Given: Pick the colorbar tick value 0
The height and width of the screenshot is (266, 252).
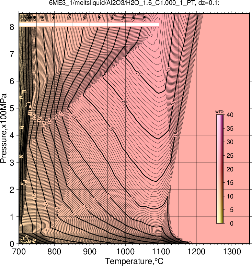Looking at the screenshot, I should click(232, 223).
